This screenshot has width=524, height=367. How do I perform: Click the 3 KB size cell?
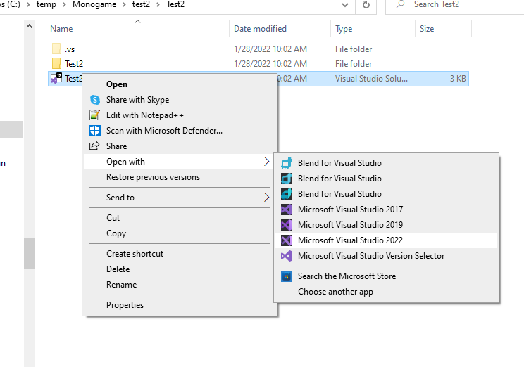coord(458,79)
